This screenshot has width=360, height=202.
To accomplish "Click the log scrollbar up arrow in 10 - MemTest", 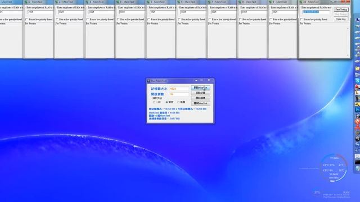I will [348, 29].
